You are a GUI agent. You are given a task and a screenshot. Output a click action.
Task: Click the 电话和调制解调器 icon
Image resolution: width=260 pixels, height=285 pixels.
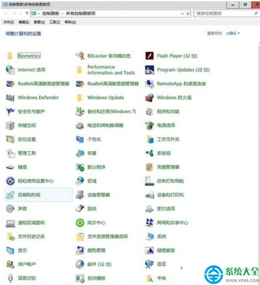[80, 126]
